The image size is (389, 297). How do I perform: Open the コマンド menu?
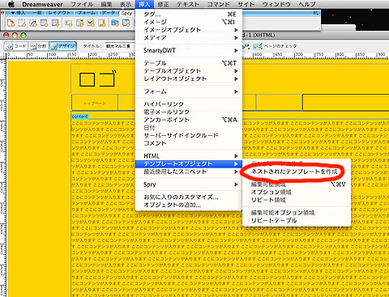pyautogui.click(x=218, y=4)
